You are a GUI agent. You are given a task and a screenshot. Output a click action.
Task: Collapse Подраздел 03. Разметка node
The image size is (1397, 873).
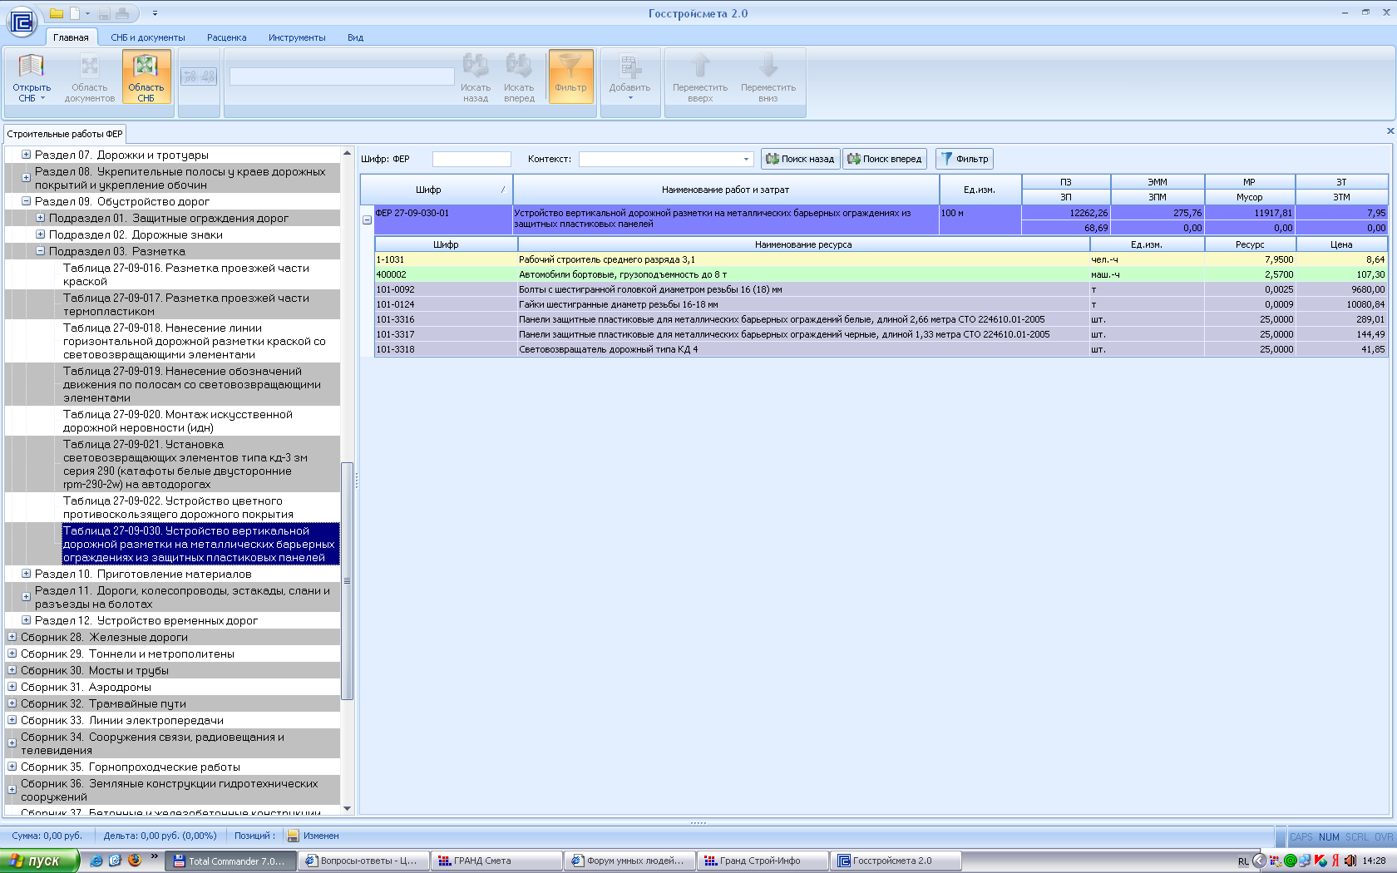pos(40,251)
